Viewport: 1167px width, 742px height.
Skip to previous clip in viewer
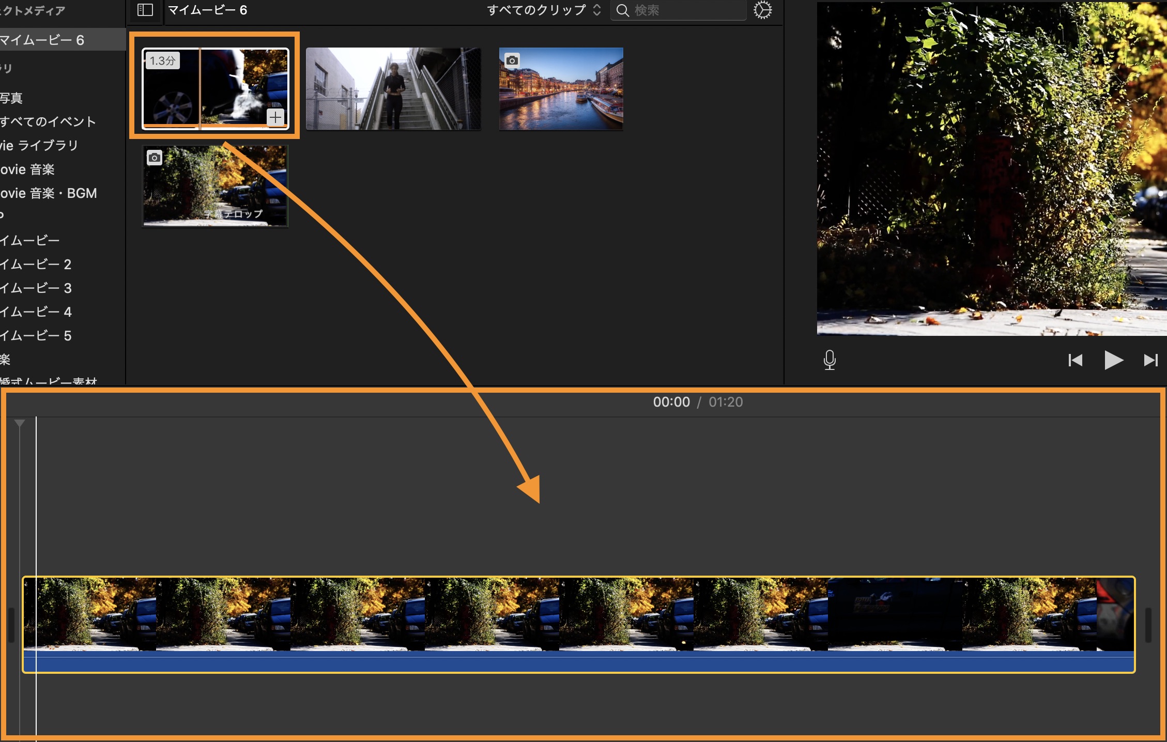[1076, 360]
